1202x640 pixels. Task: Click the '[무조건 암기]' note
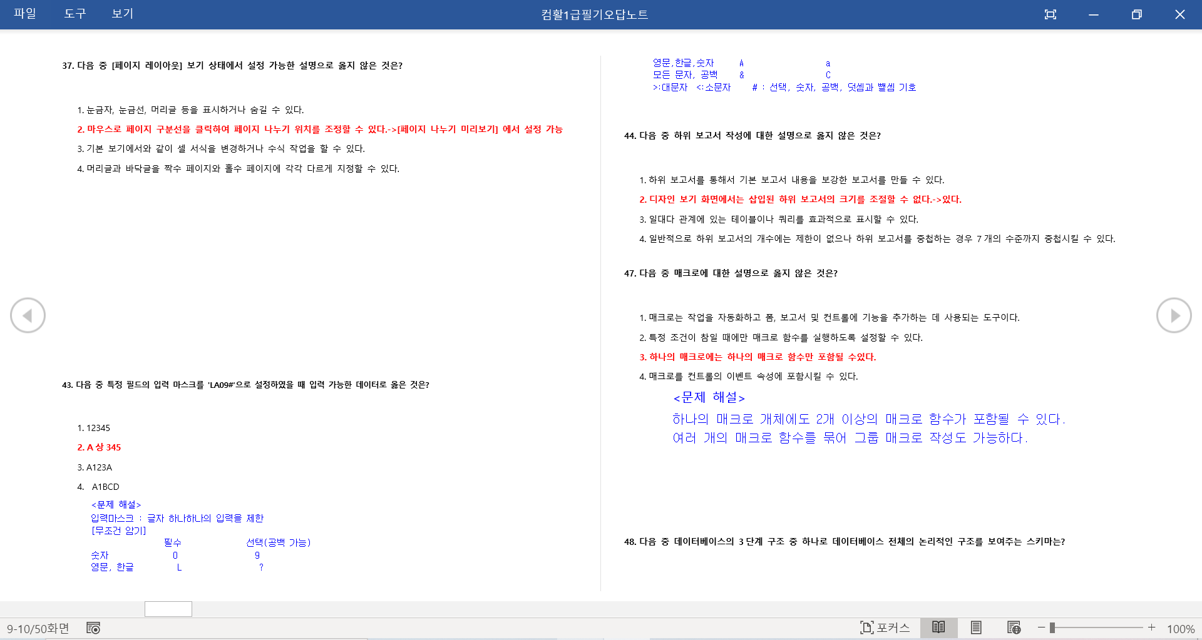tap(118, 531)
